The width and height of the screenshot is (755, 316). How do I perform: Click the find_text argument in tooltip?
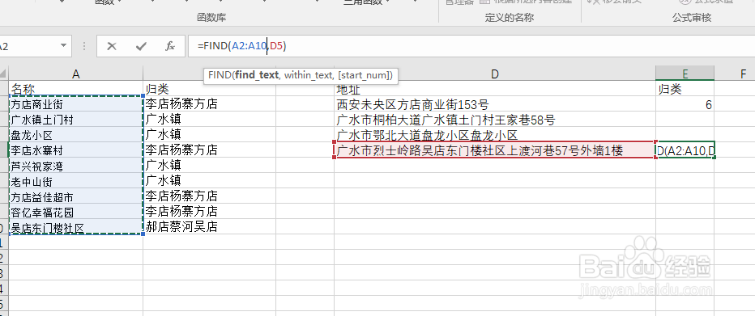pyautogui.click(x=257, y=75)
